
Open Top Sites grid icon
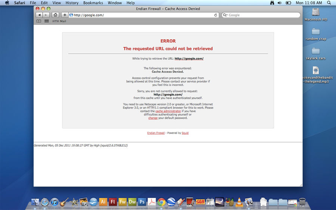(47, 21)
